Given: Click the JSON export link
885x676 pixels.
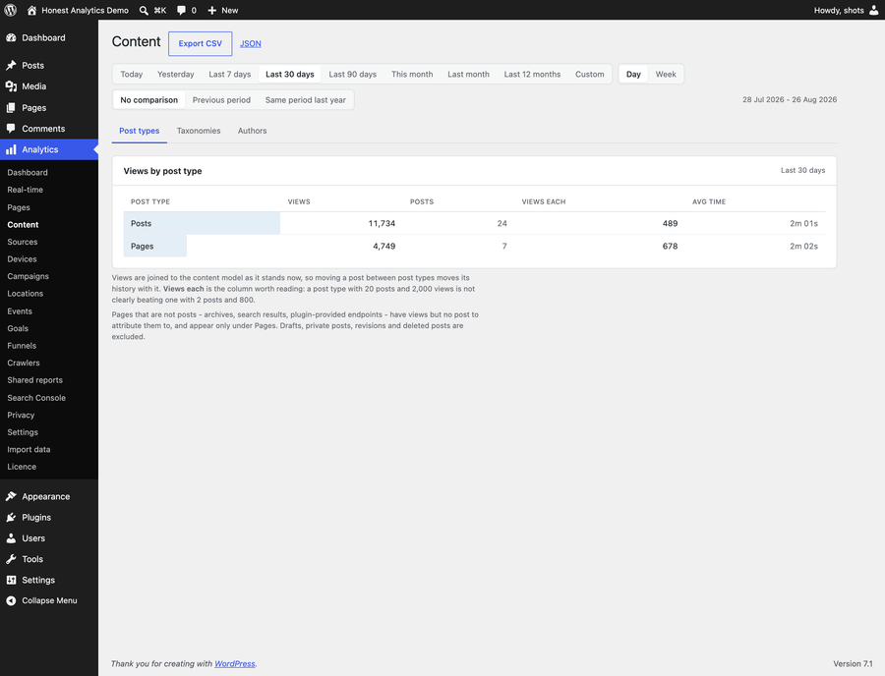Looking at the screenshot, I should point(251,43).
